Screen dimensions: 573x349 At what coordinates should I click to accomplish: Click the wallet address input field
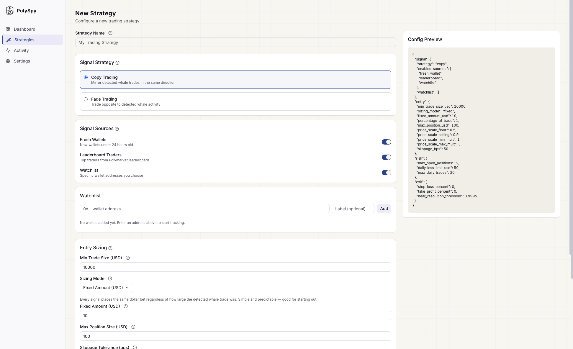click(204, 209)
